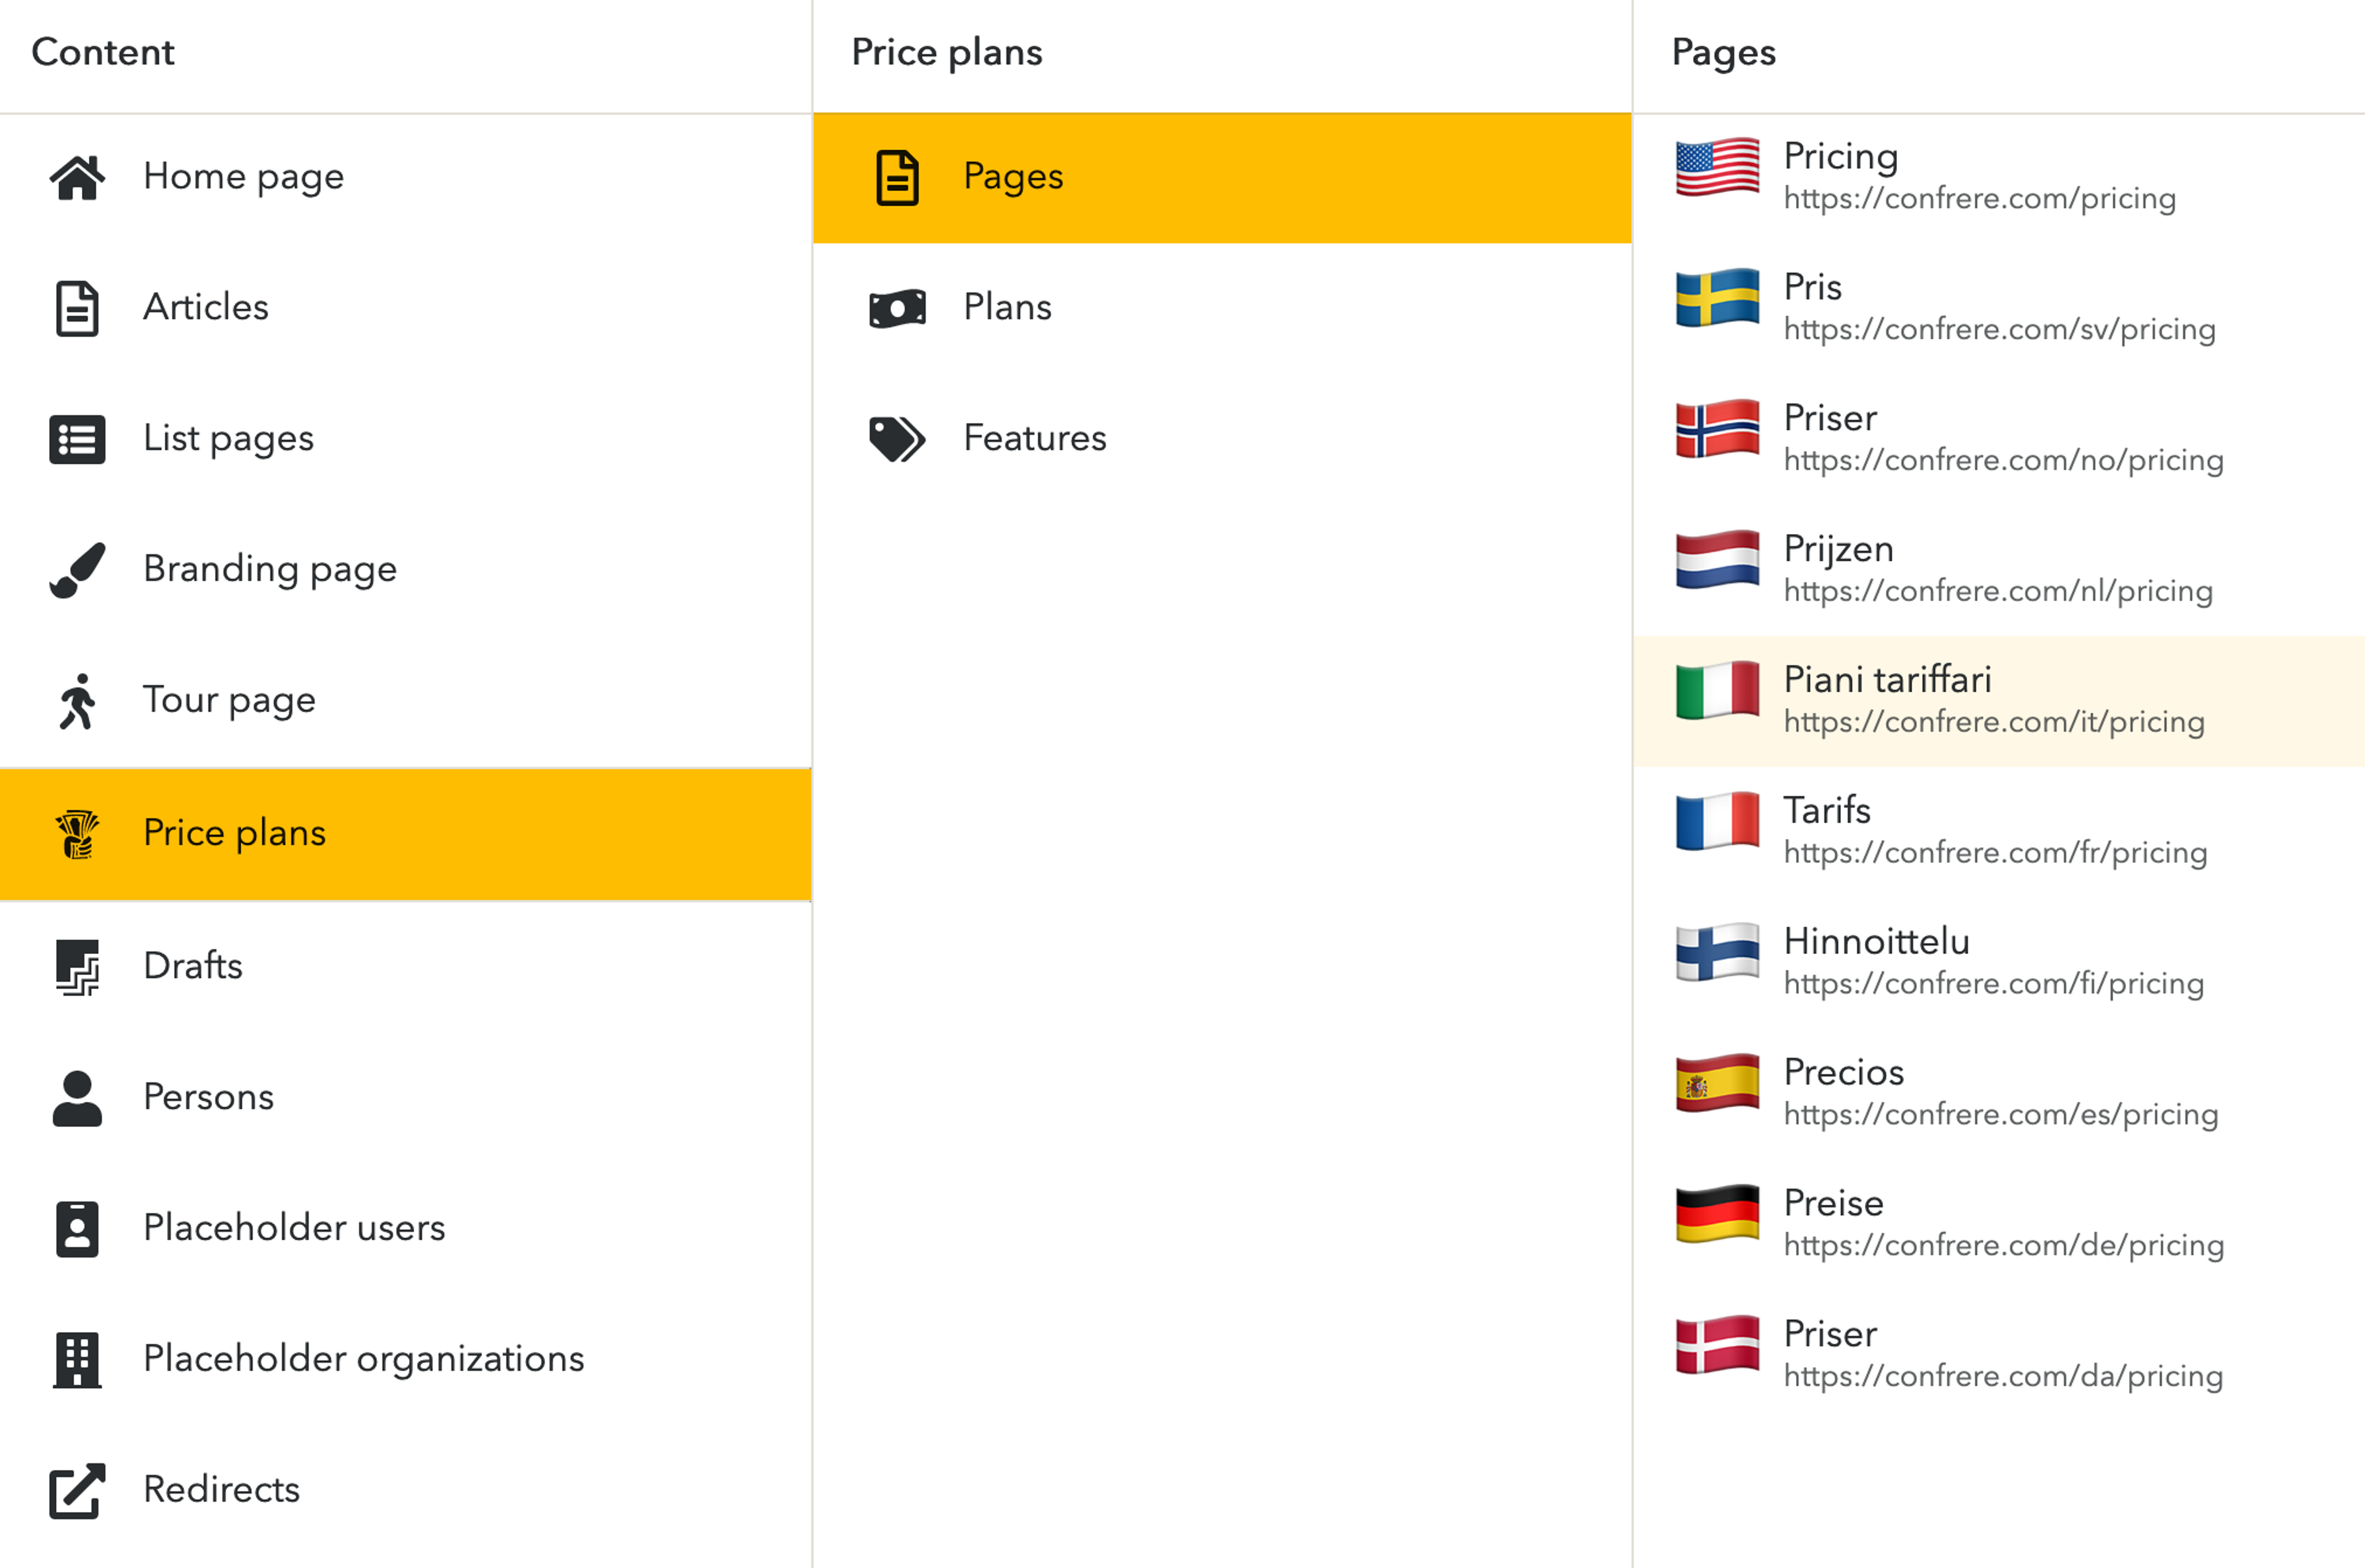Select Price plans in Content menu
The height and width of the screenshot is (1568, 2365).
[234, 833]
